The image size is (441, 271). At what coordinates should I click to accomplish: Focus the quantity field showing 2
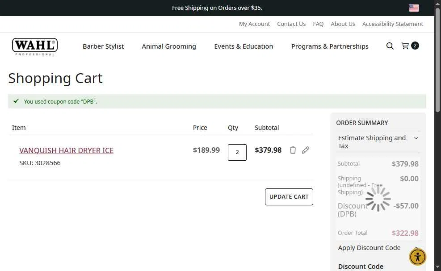[237, 152]
